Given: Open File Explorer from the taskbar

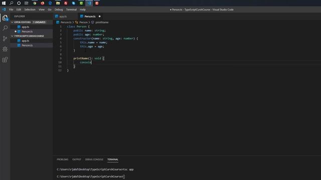Looking at the screenshot, I should [58, 3].
